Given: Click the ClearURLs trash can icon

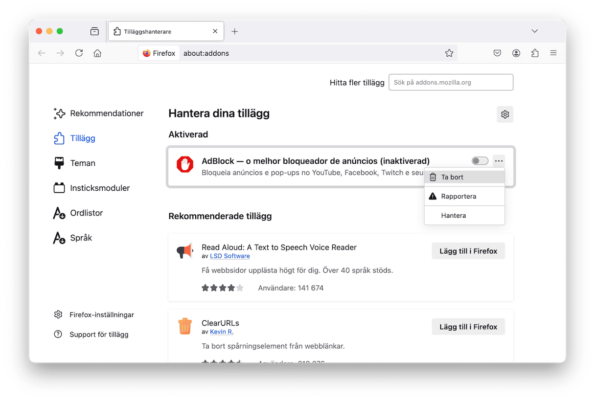Looking at the screenshot, I should coord(185,326).
